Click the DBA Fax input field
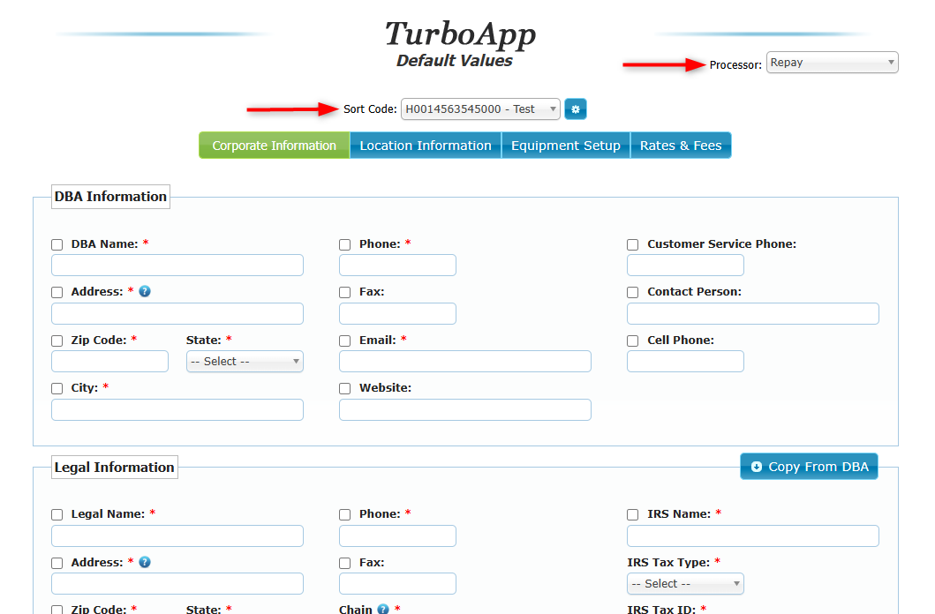The width and height of the screenshot is (935, 614). [x=397, y=314]
